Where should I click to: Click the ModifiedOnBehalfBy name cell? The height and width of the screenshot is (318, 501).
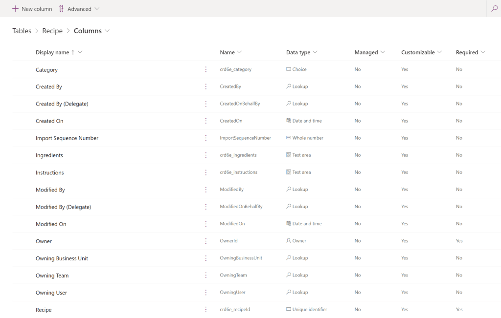[241, 207]
